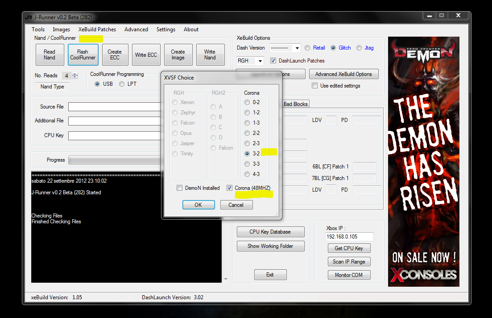
Task: Uncheck the Corona (48MHZ) checkbox
Action: point(230,188)
